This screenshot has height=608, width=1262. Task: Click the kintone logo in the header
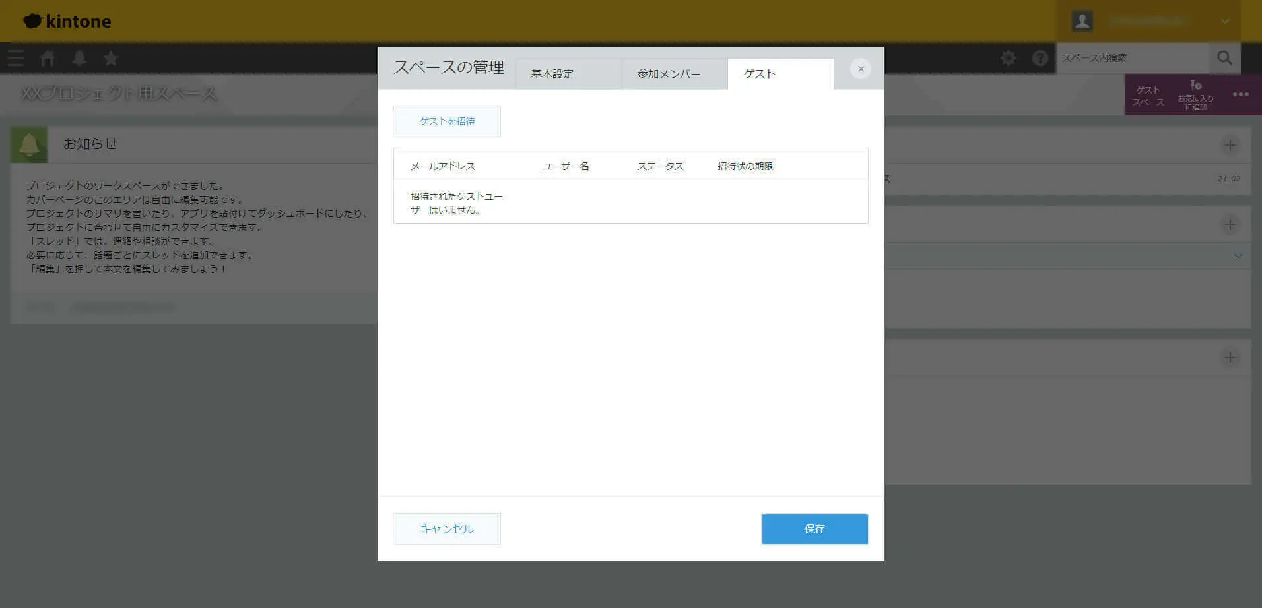[67, 21]
